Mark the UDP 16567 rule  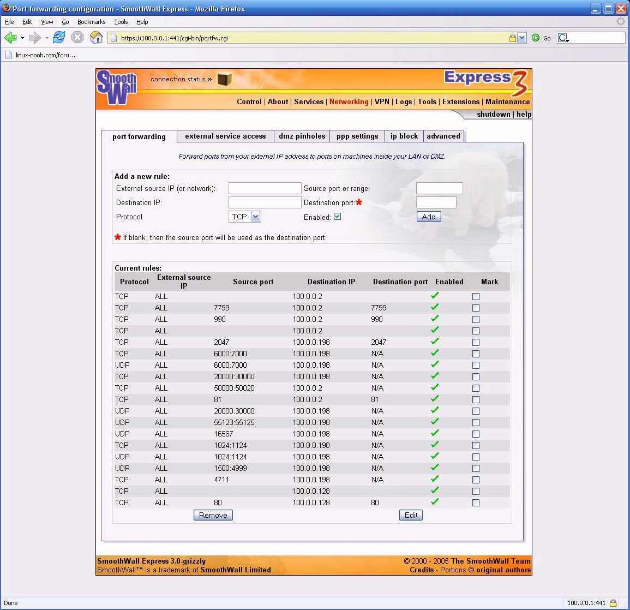coord(476,434)
